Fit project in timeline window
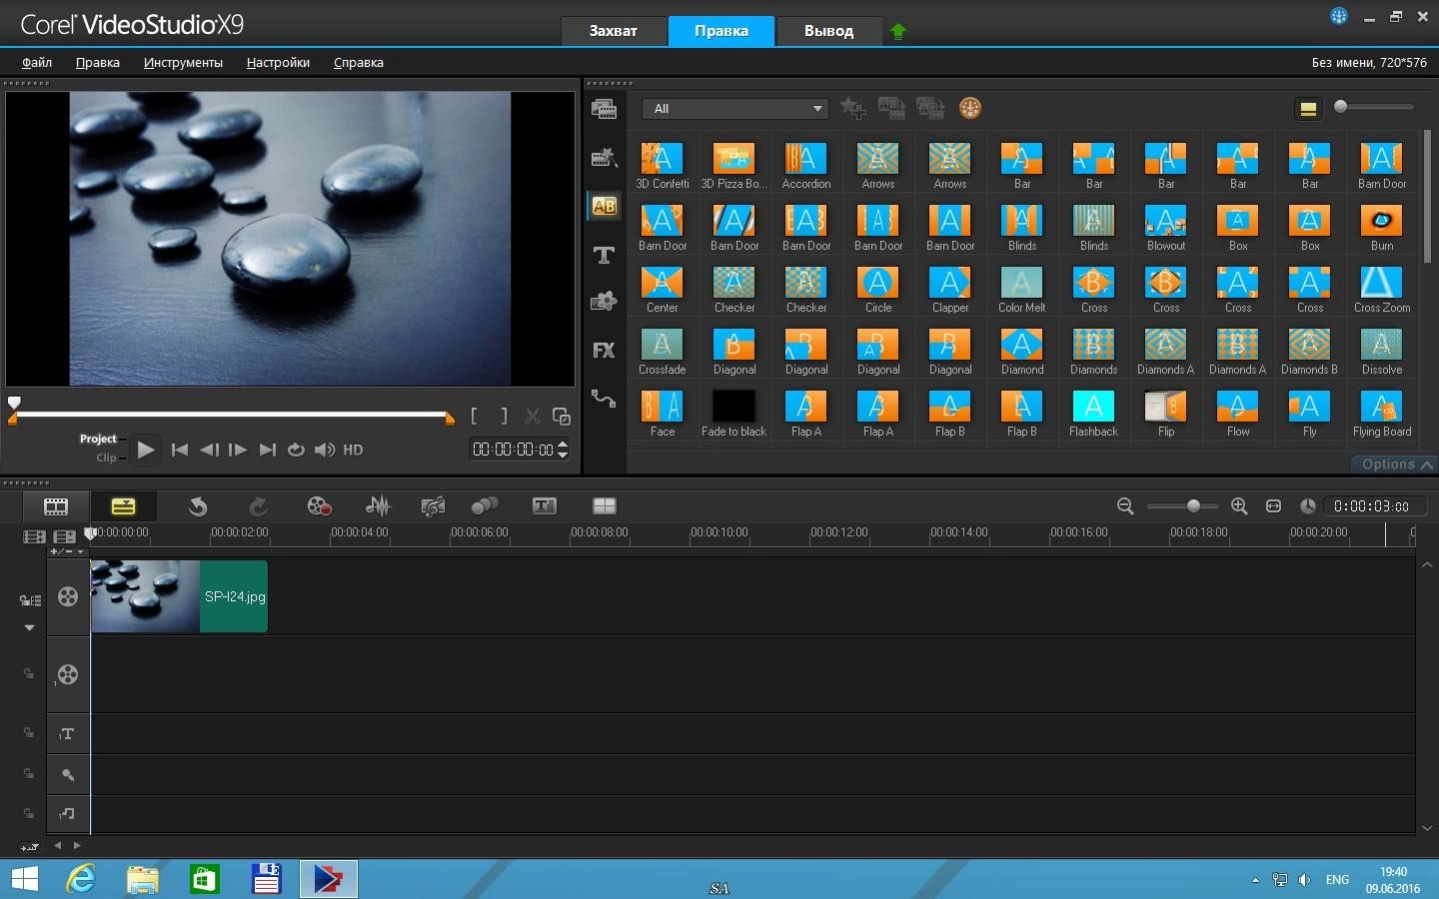Image resolution: width=1439 pixels, height=899 pixels. tap(1273, 506)
